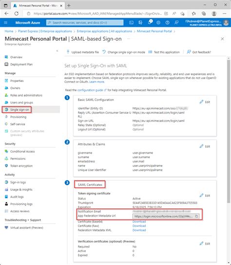Open the help question mark icon
Image resolution: width=231 pixels, height=265 pixels.
coord(167,22)
